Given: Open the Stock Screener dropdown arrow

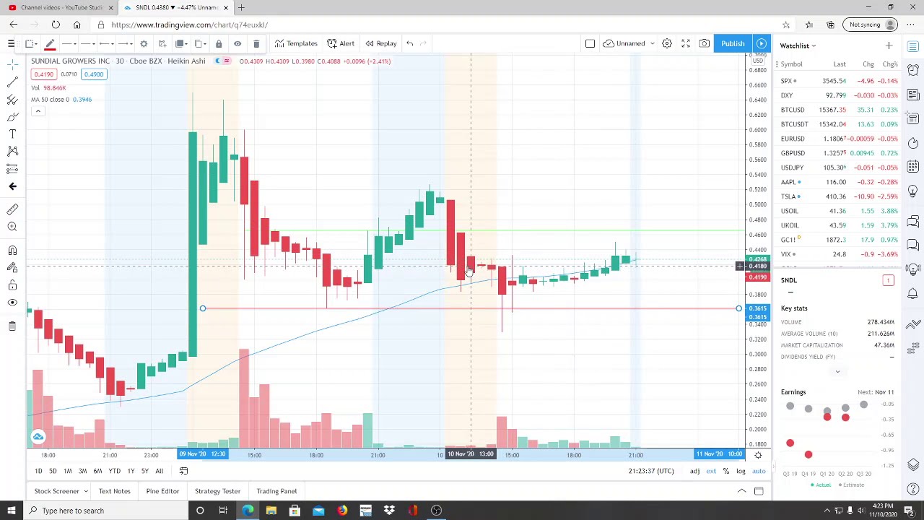Looking at the screenshot, I should tap(85, 491).
